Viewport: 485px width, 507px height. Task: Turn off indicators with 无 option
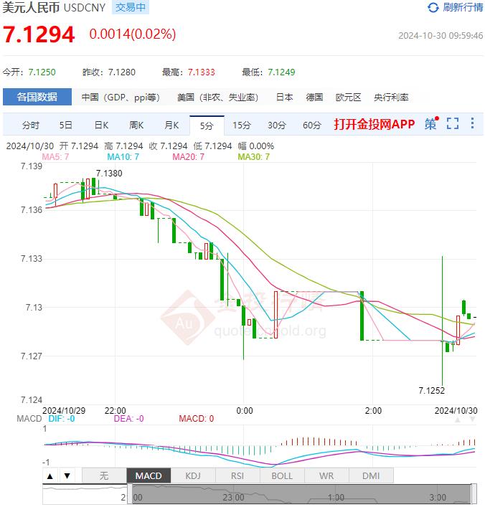coord(104,475)
